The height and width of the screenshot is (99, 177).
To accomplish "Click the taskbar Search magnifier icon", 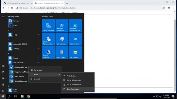I will 9,97.
